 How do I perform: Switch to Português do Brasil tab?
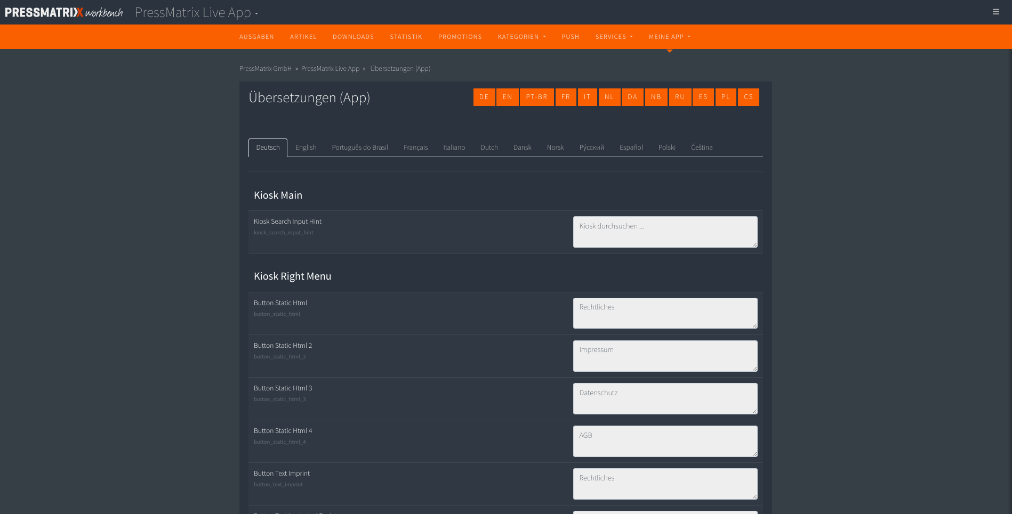(360, 148)
